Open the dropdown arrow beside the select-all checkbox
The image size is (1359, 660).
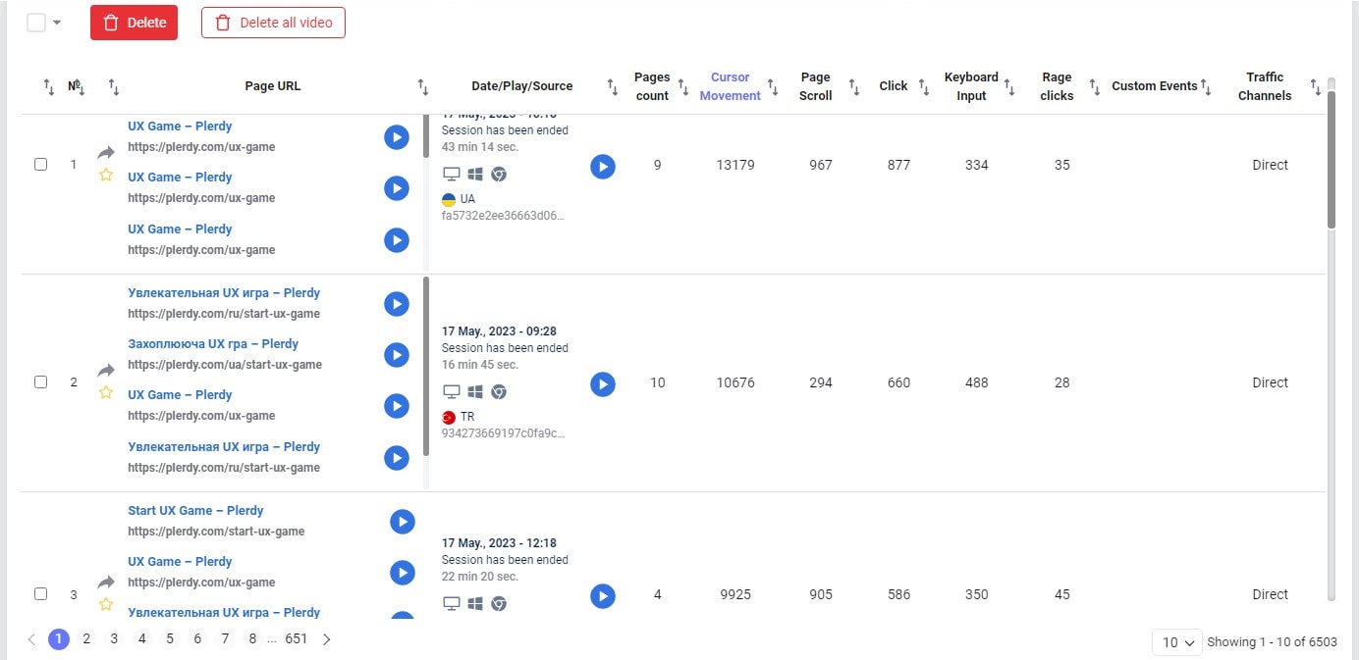point(57,23)
